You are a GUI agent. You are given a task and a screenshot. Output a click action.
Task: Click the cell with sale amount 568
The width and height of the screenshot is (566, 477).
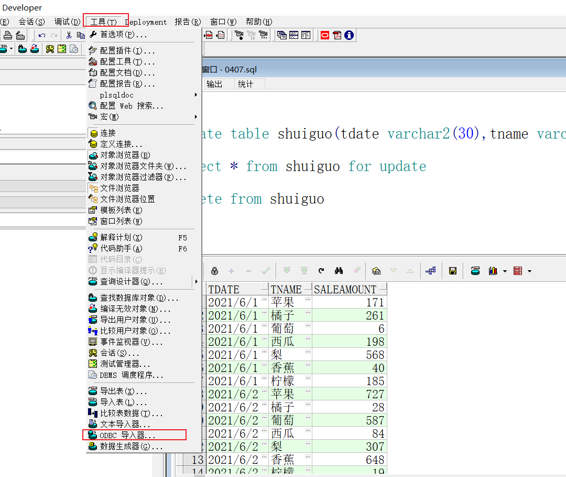click(x=350, y=355)
